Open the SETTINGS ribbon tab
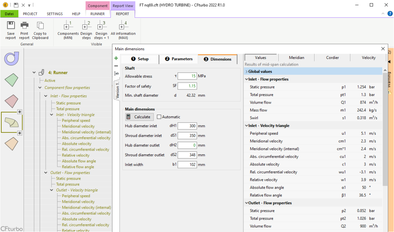 click(55, 14)
